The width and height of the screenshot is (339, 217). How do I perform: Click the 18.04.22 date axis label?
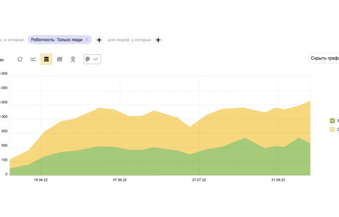point(41,180)
